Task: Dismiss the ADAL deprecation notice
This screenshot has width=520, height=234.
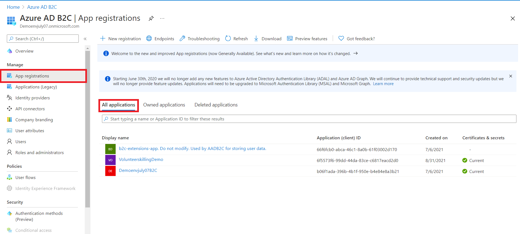Action: coord(511,76)
